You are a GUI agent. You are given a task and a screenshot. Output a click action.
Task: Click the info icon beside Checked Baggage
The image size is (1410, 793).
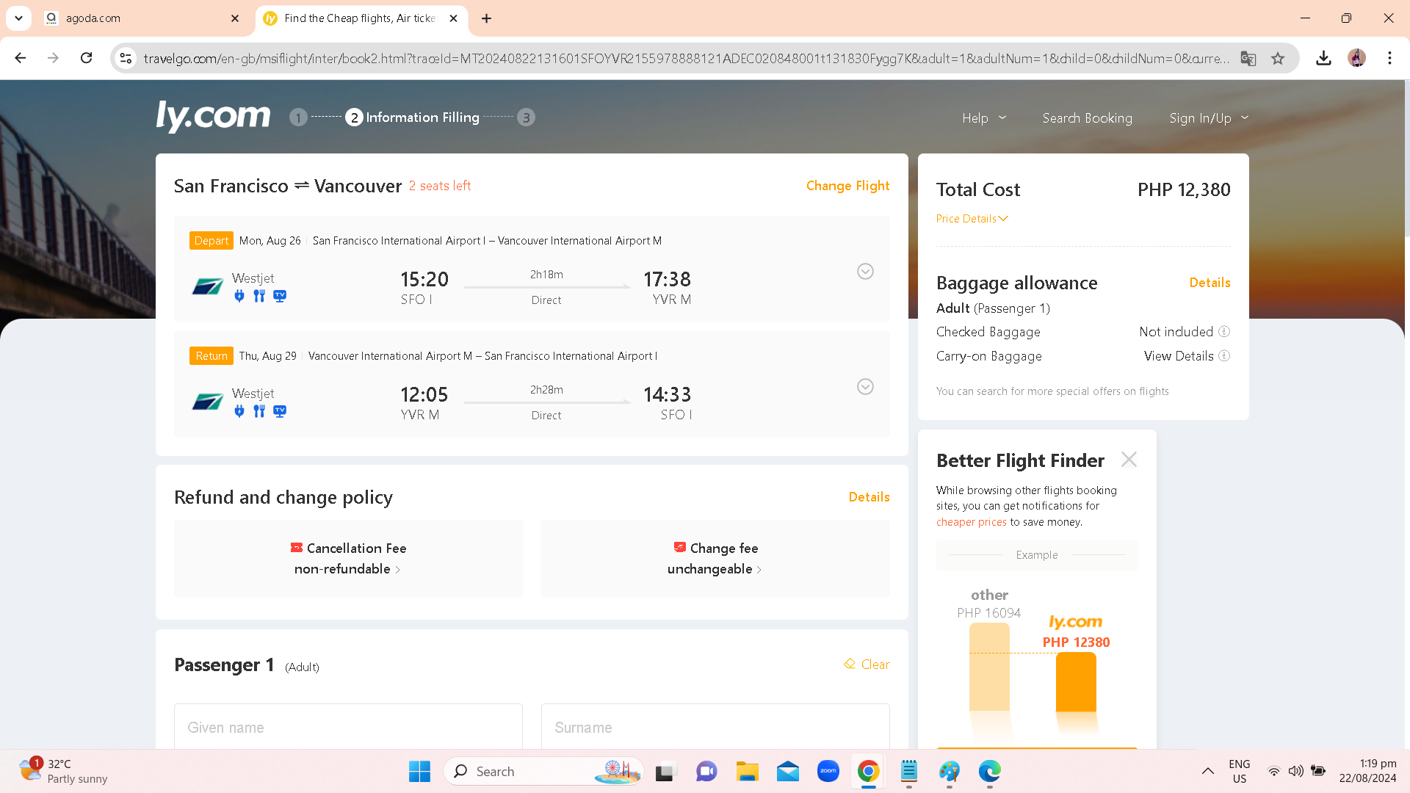(1224, 332)
